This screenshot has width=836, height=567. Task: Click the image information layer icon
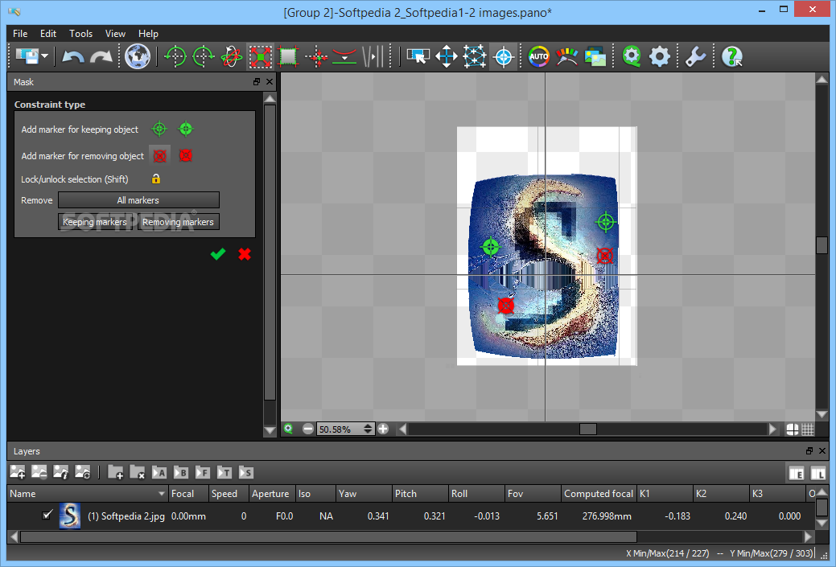(x=61, y=472)
